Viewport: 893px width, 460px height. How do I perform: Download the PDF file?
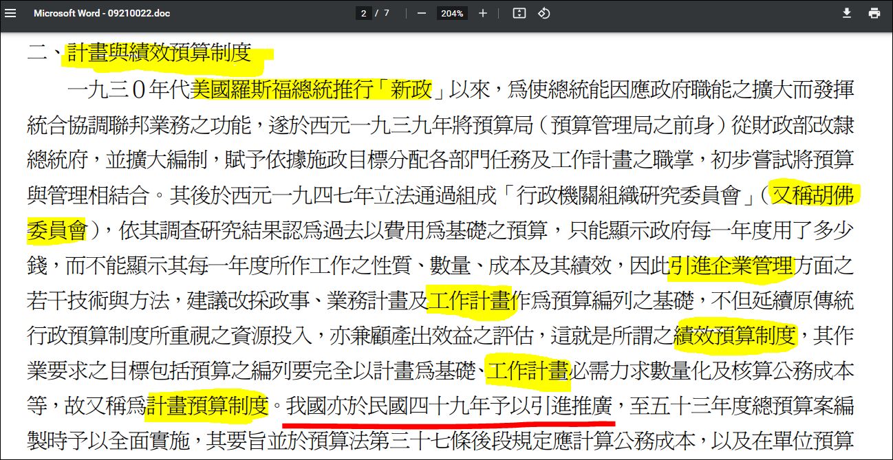tap(847, 13)
